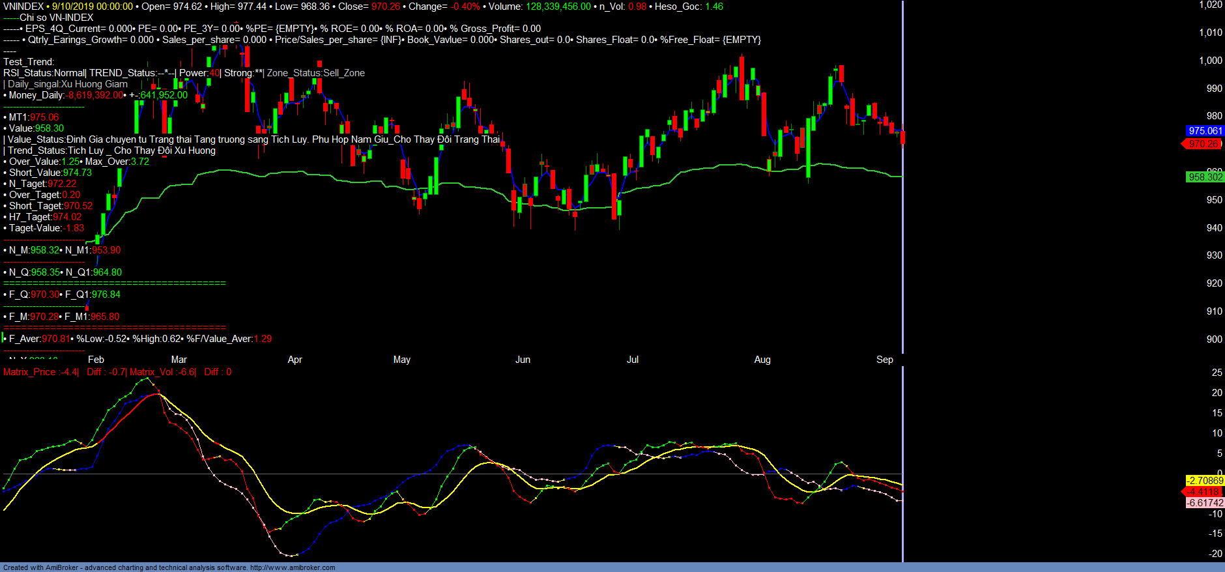1225x572 pixels.
Task: Click the 1,000 level on price axis
Action: tap(1211, 61)
